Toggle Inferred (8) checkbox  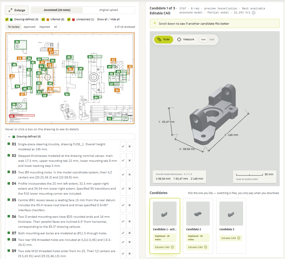43,19
